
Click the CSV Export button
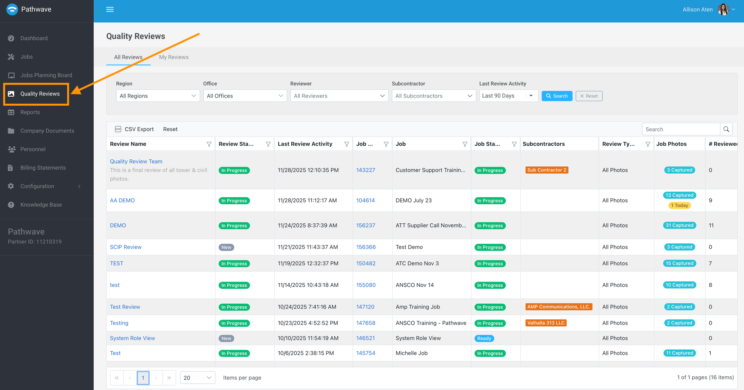pos(134,129)
